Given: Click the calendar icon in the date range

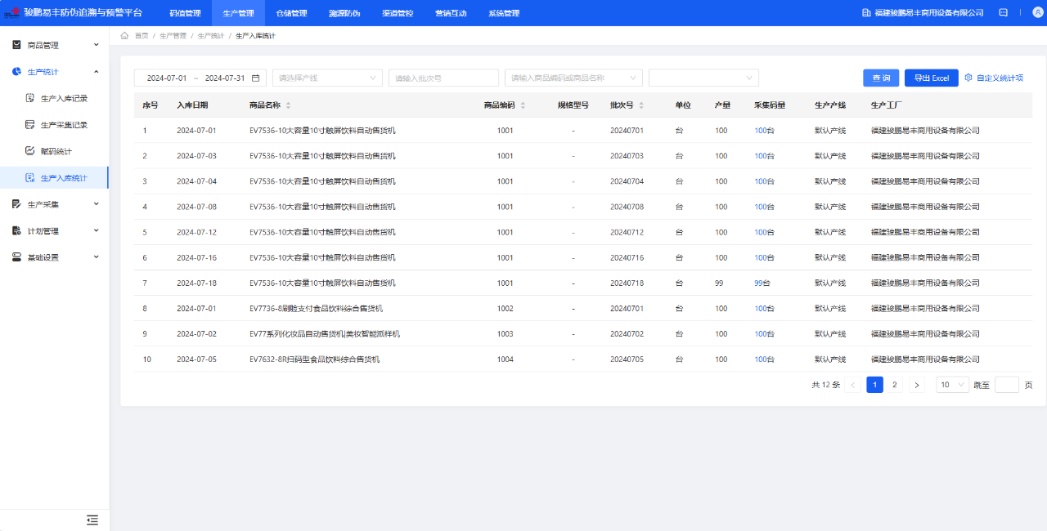Looking at the screenshot, I should [x=255, y=78].
